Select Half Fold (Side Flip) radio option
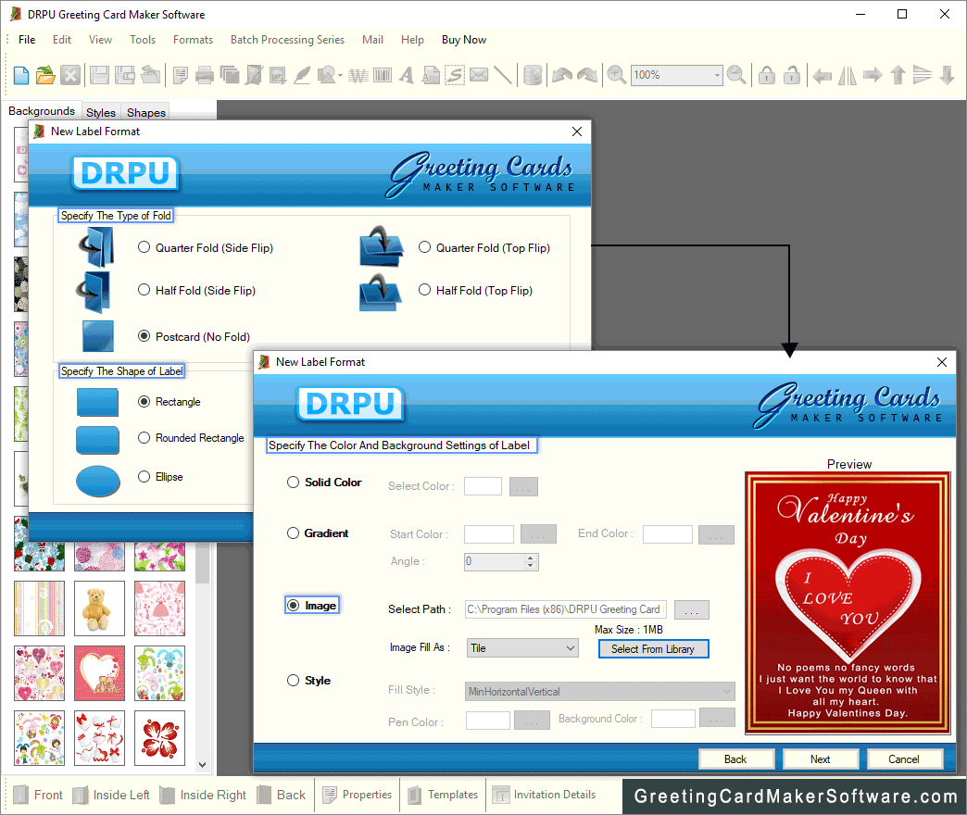The image size is (967, 815). [144, 290]
